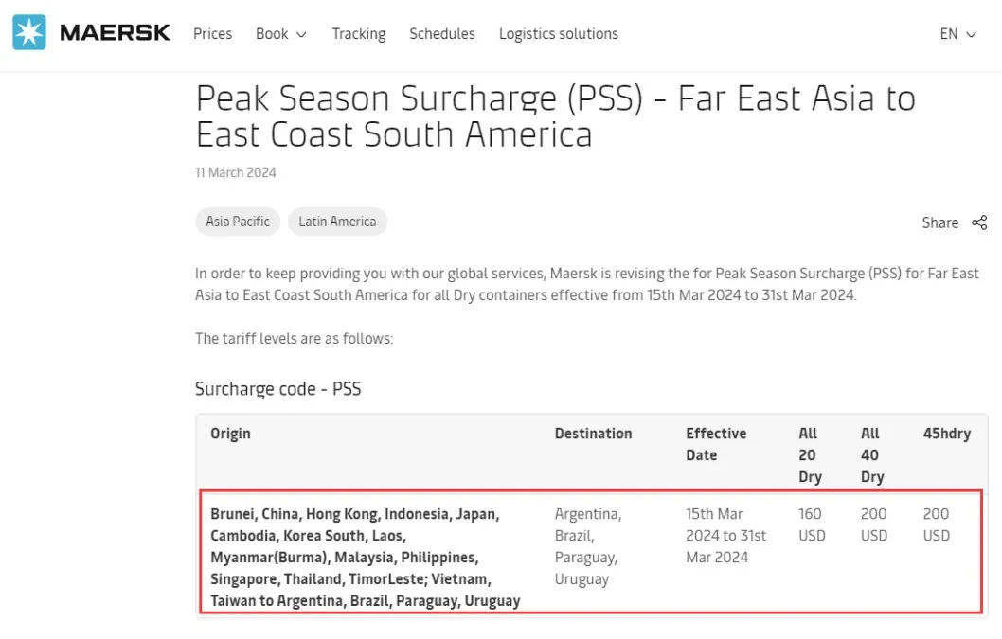Click the origin countries list cell

pyautogui.click(x=366, y=558)
